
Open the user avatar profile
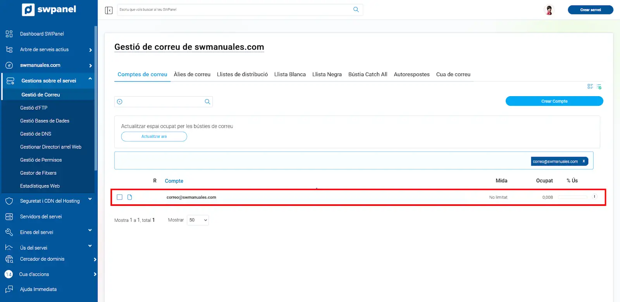tap(549, 10)
